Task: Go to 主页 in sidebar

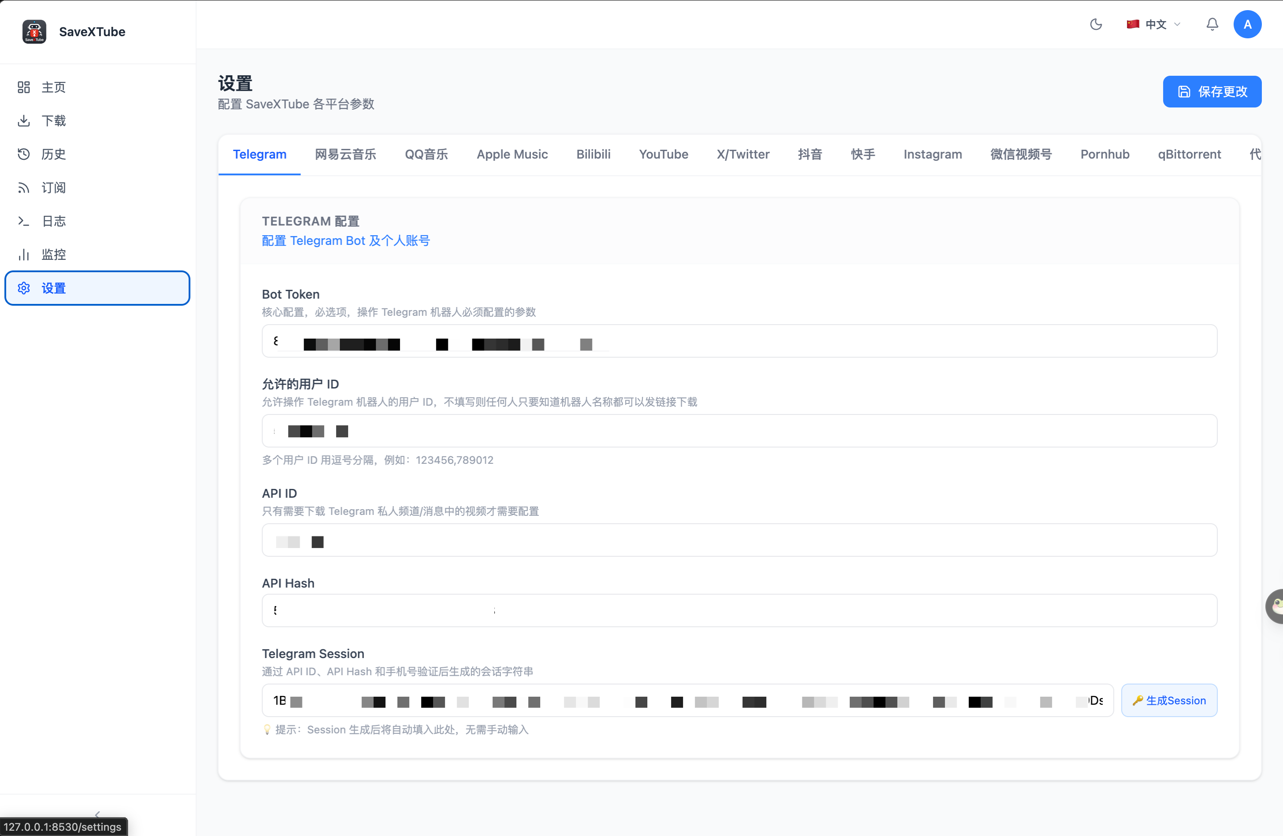Action: coord(97,87)
